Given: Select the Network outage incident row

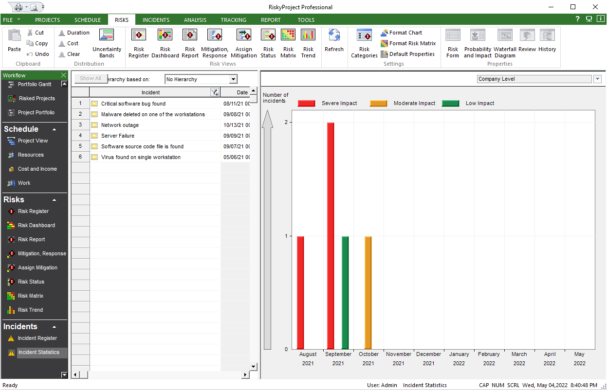Looking at the screenshot, I should point(120,125).
